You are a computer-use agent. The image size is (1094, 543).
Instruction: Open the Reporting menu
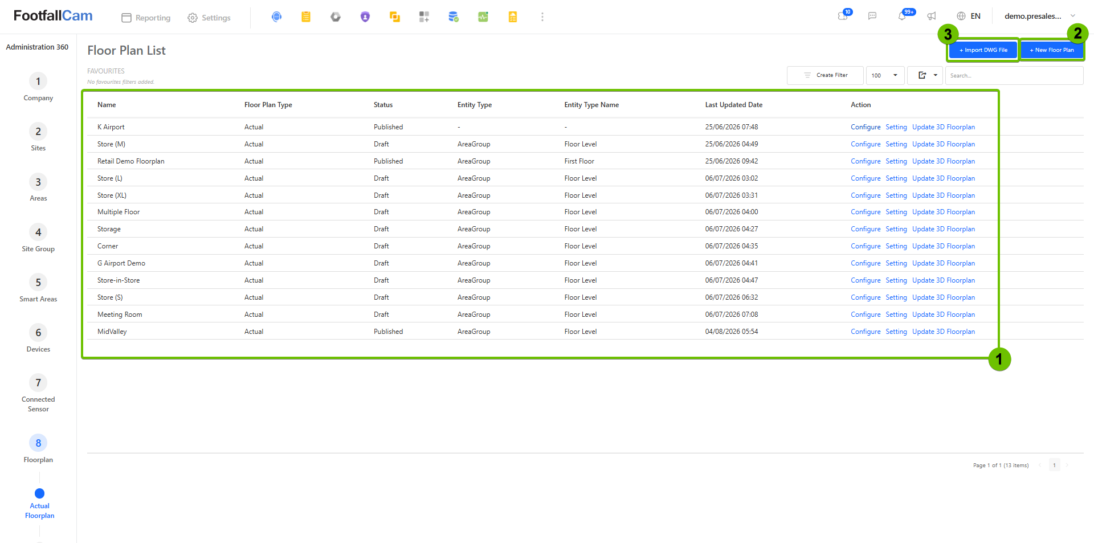pyautogui.click(x=146, y=18)
